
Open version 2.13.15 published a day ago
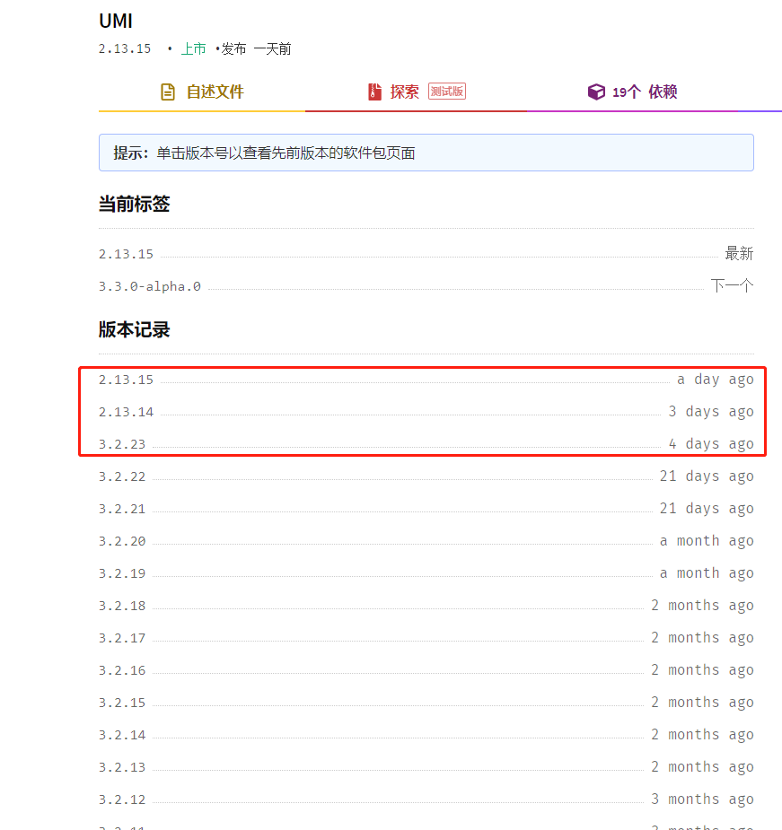126,380
